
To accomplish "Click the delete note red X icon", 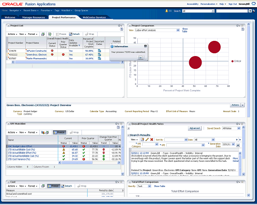I will click(151, 139).
